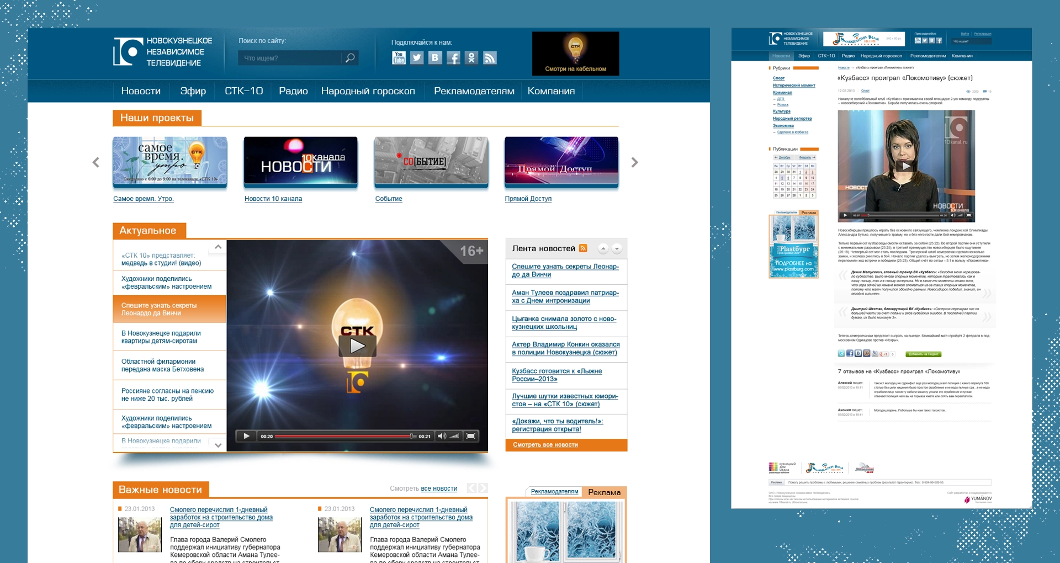Seek on the video progress bar
The image size is (1060, 563).
[344, 436]
